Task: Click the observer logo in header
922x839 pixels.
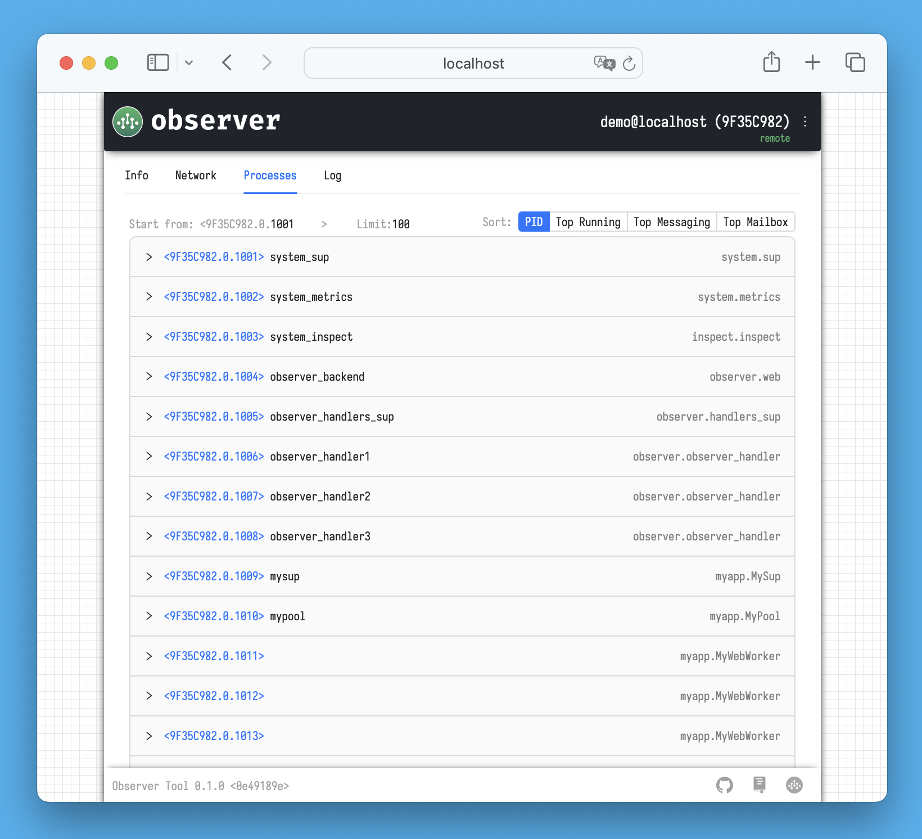Action: click(128, 121)
